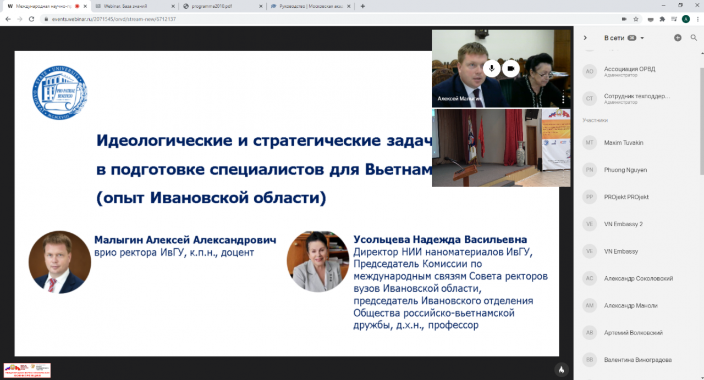Select participant Phuong Nguyen
704x380 pixels.
pyautogui.click(x=625, y=170)
